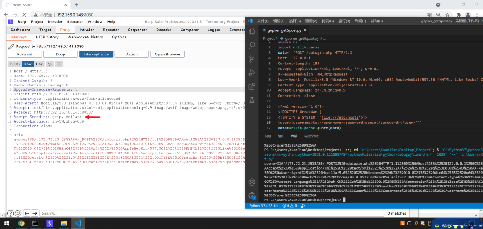Viewport: 483px width, 229px height.
Task: Open VS Code Manage gear icon
Action: coord(252,195)
